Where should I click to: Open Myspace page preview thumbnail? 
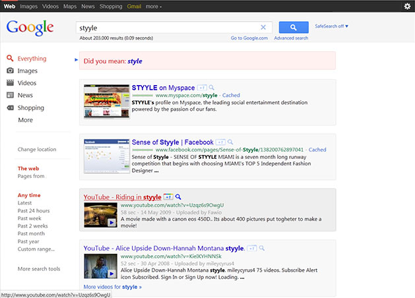pyautogui.click(x=107, y=102)
